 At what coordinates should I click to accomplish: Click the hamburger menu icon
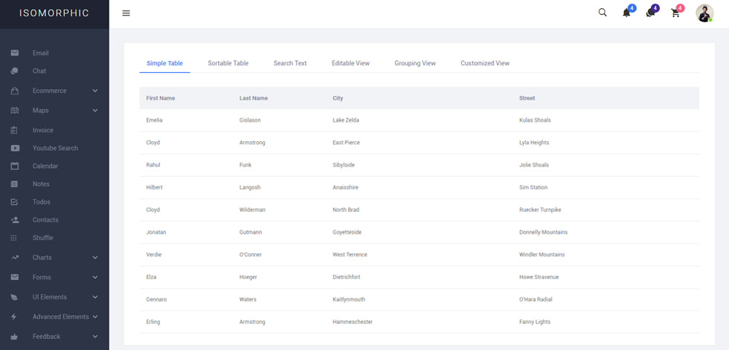[x=126, y=13]
